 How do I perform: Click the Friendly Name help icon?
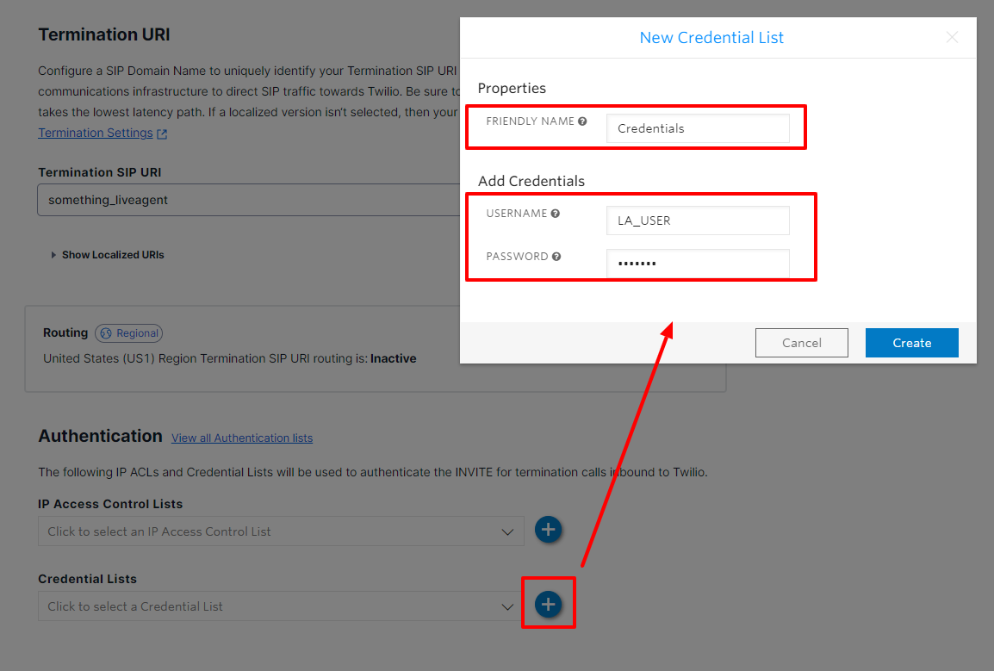(583, 121)
